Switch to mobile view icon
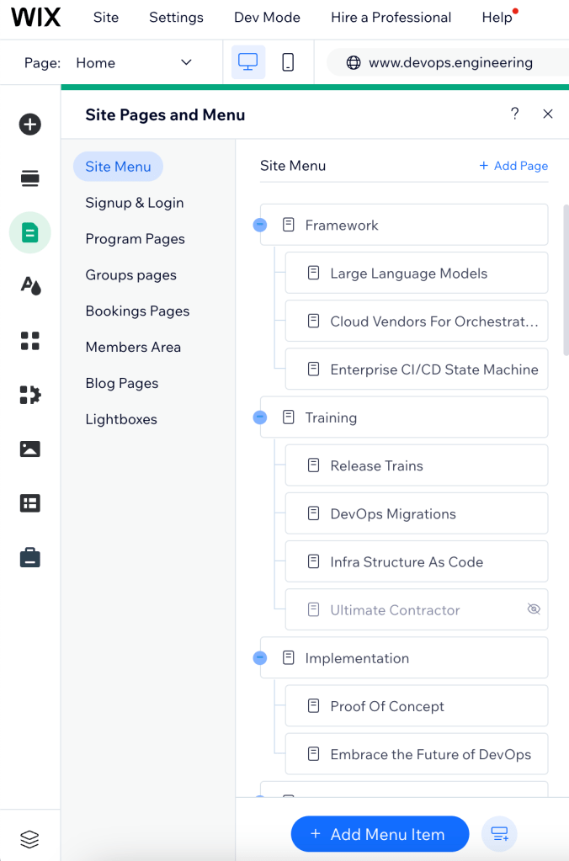Image resolution: width=569 pixels, height=861 pixels. (288, 62)
